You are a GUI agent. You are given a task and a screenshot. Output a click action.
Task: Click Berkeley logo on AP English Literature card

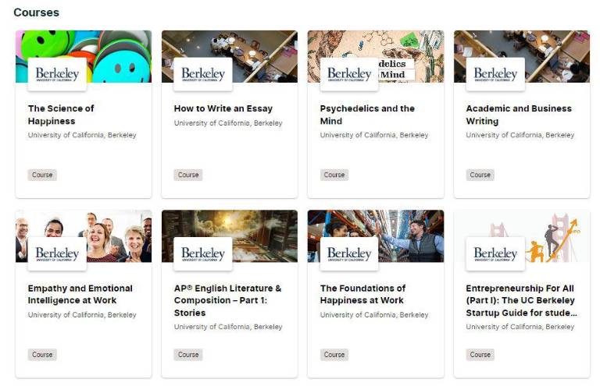click(203, 253)
